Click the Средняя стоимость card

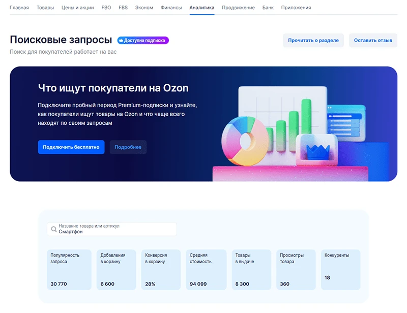[x=206, y=270]
